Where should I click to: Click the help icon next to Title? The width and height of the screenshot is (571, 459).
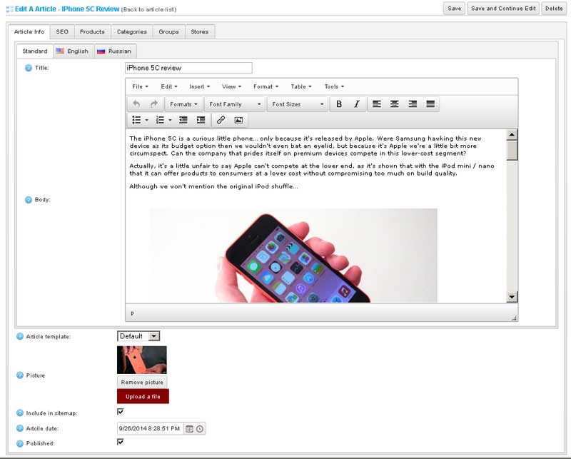[29, 68]
